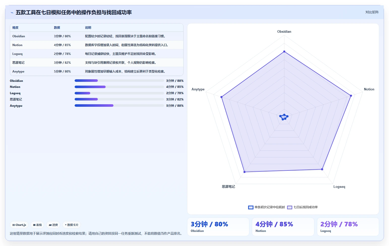Click progress value 4分钟 / 85% beside Notion bar

[175, 87]
